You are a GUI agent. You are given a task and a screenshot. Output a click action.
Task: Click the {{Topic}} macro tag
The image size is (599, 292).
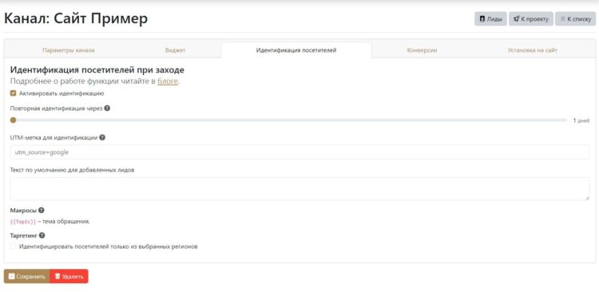(x=23, y=221)
